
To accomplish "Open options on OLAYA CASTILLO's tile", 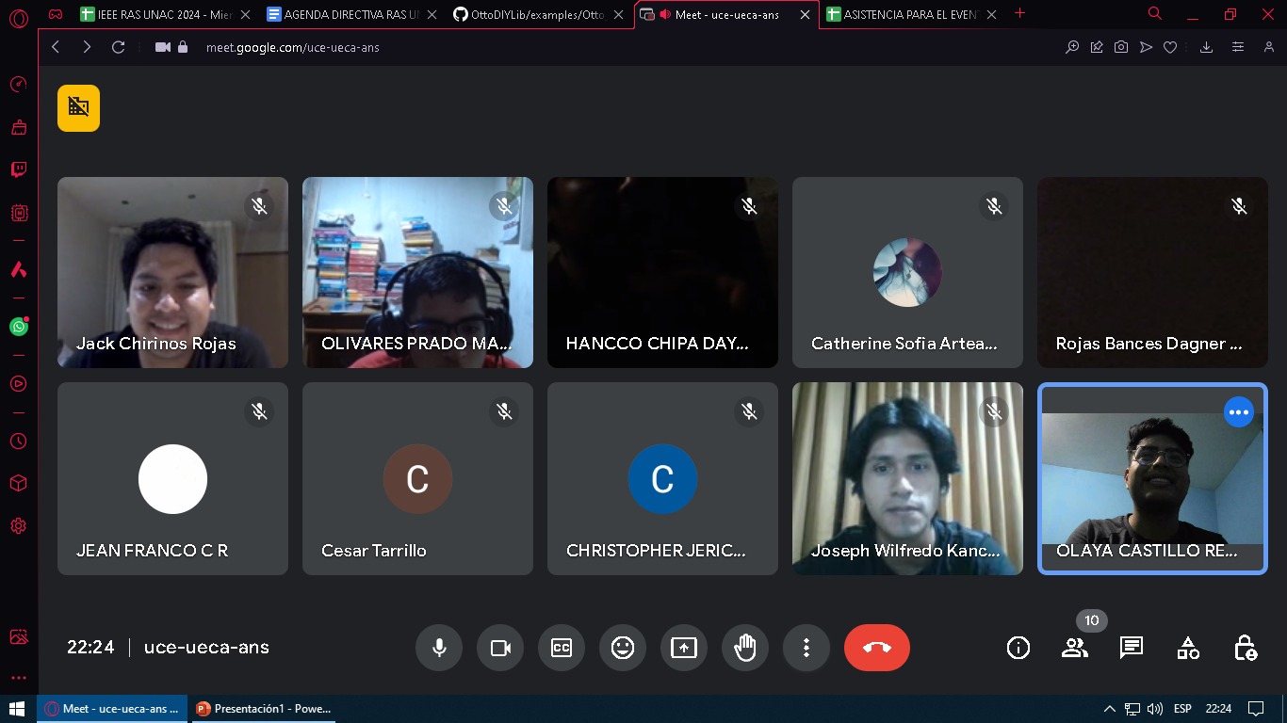I will tap(1238, 412).
